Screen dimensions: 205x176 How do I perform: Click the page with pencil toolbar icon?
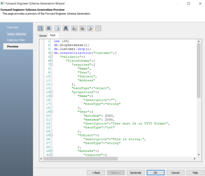[90, 28]
